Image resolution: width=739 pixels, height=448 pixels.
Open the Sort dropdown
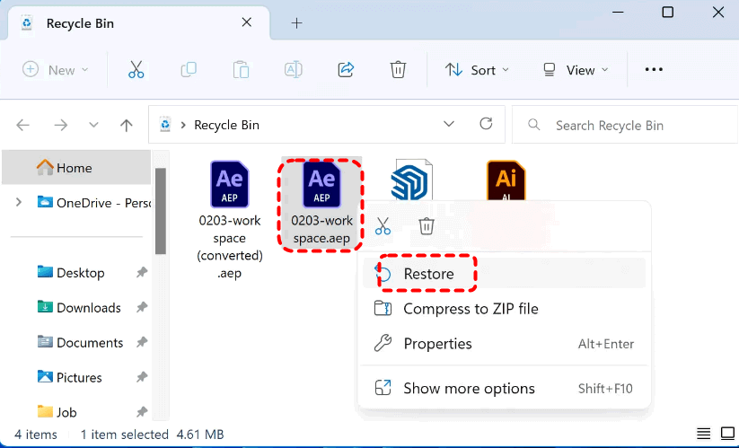(x=477, y=70)
